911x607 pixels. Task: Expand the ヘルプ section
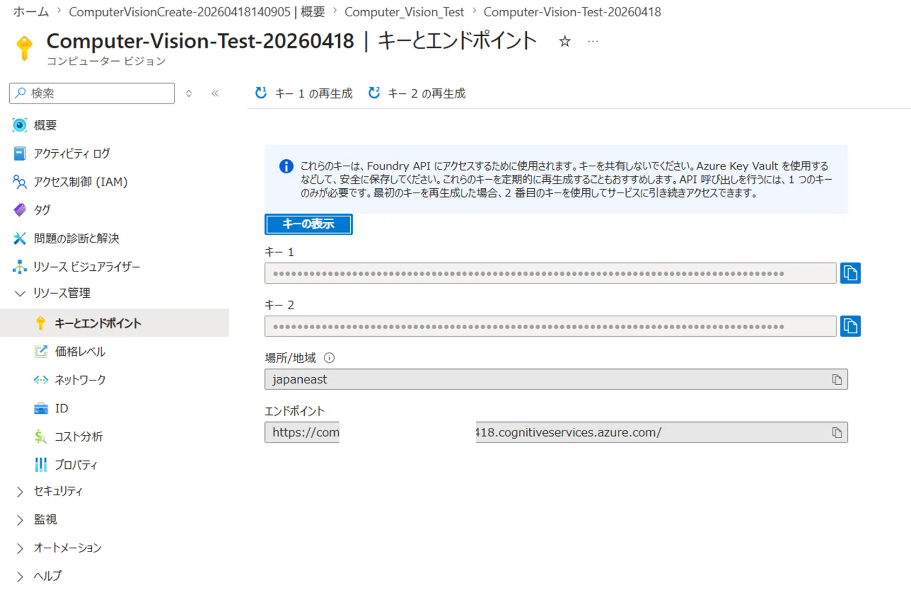pyautogui.click(x=20, y=576)
